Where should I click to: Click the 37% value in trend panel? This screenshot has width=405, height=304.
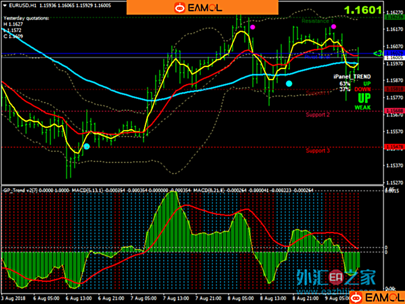345,89
